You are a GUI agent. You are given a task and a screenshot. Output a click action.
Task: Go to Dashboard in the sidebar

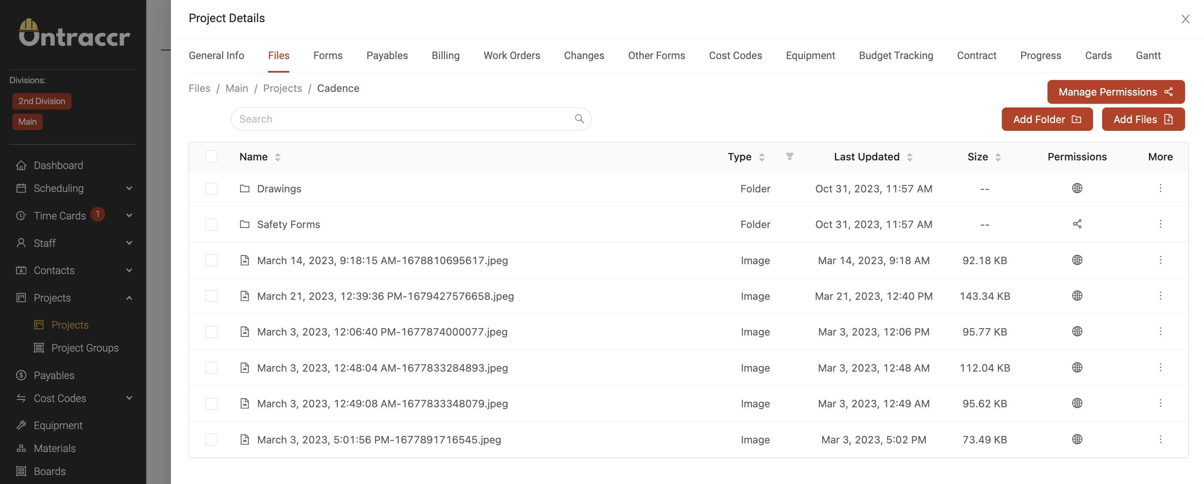click(58, 165)
